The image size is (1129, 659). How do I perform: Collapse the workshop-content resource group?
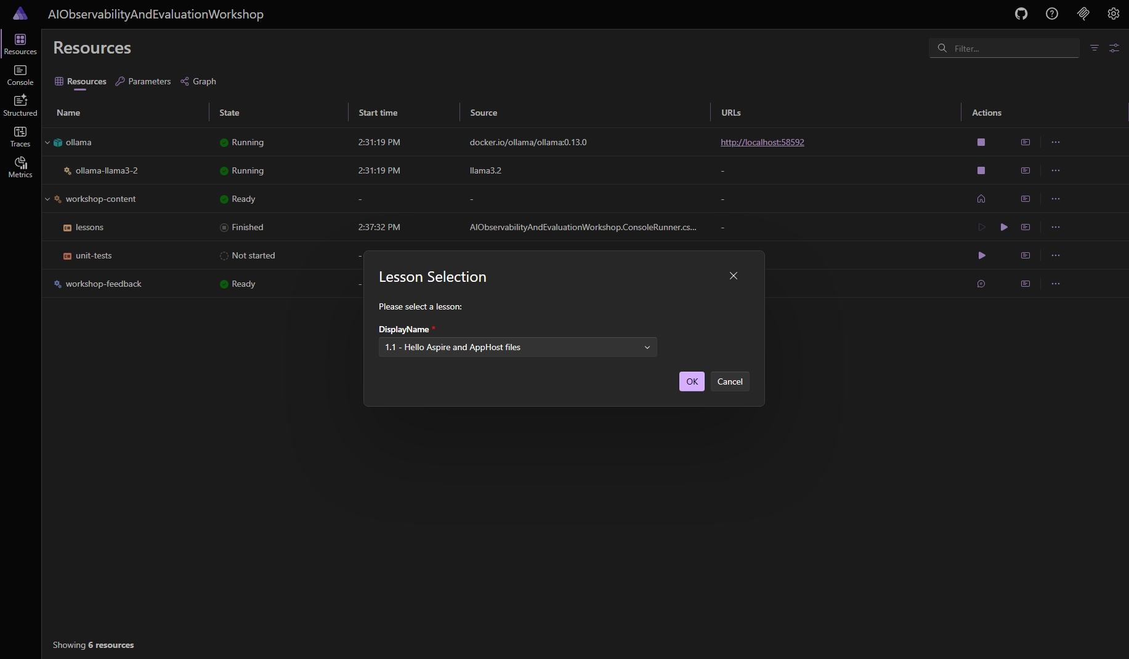click(x=47, y=199)
